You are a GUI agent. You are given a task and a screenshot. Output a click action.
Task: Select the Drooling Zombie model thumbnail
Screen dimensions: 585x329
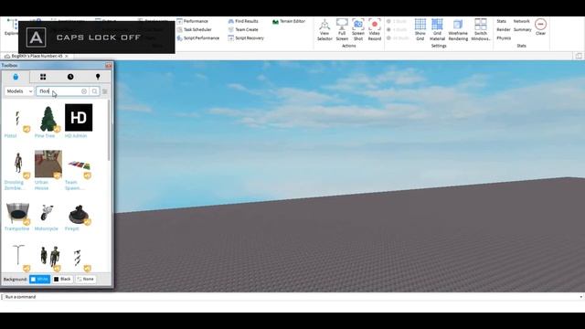17,164
